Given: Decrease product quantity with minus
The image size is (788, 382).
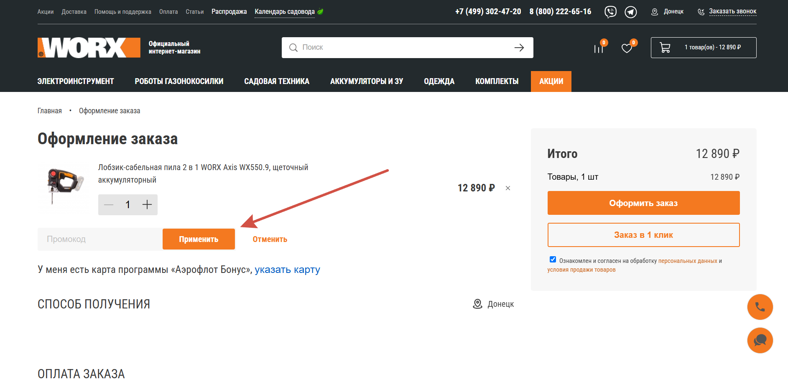Looking at the screenshot, I should point(109,205).
